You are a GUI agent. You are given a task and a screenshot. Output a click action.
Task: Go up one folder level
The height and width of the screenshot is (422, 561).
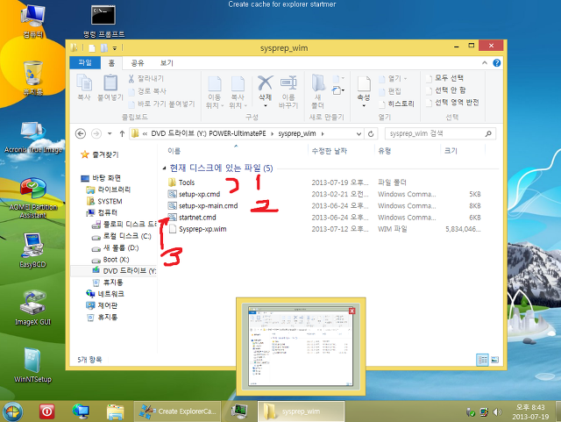122,133
